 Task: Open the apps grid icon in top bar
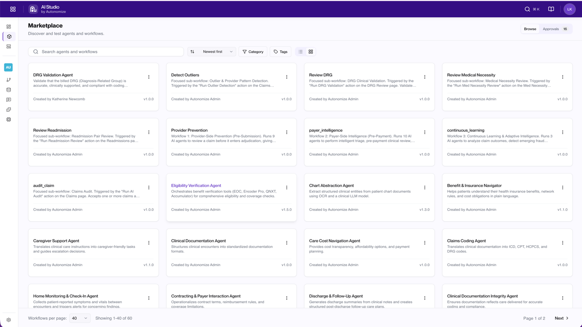pyautogui.click(x=13, y=9)
